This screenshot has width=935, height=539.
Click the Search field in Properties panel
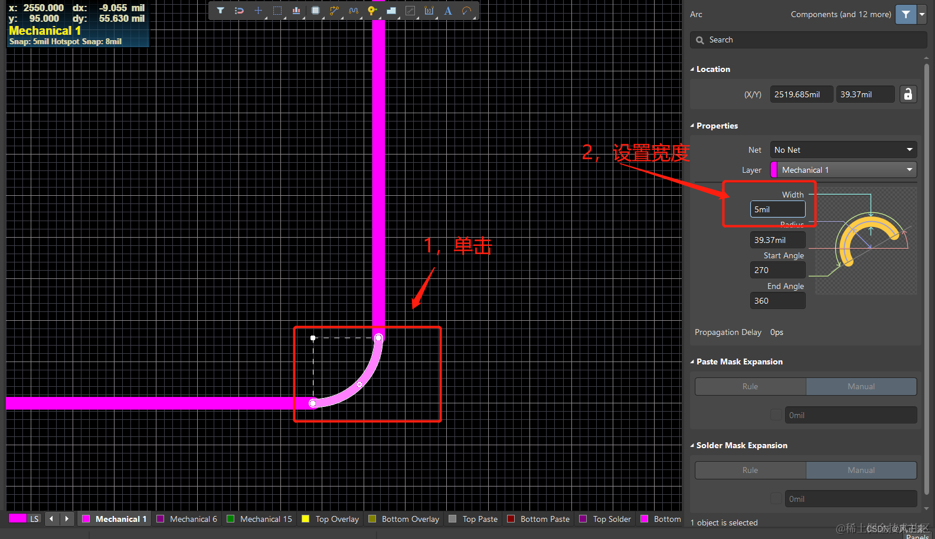click(x=808, y=40)
